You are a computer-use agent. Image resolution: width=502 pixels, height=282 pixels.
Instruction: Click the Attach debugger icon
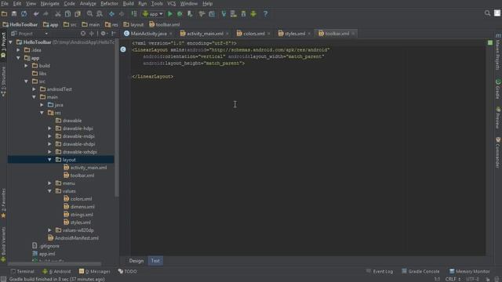190,14
